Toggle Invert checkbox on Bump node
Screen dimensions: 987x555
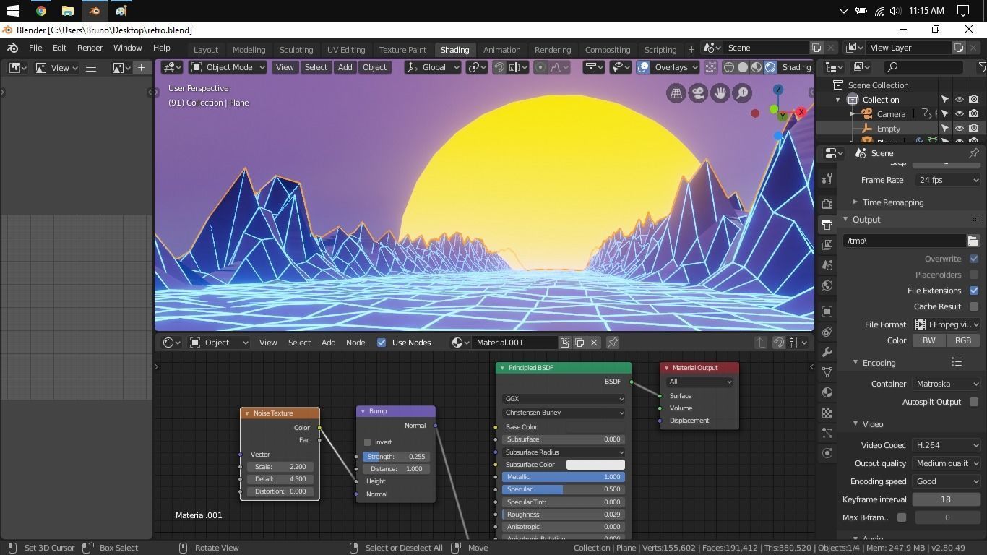tap(368, 442)
